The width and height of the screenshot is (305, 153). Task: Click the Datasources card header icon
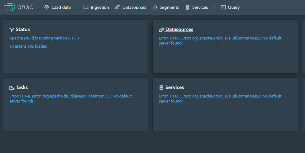161,30
